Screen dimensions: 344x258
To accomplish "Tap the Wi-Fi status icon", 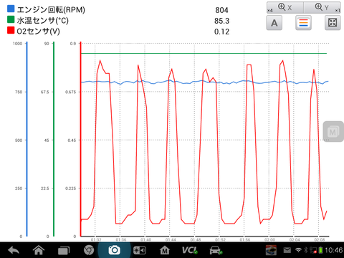I will [x=298, y=250].
